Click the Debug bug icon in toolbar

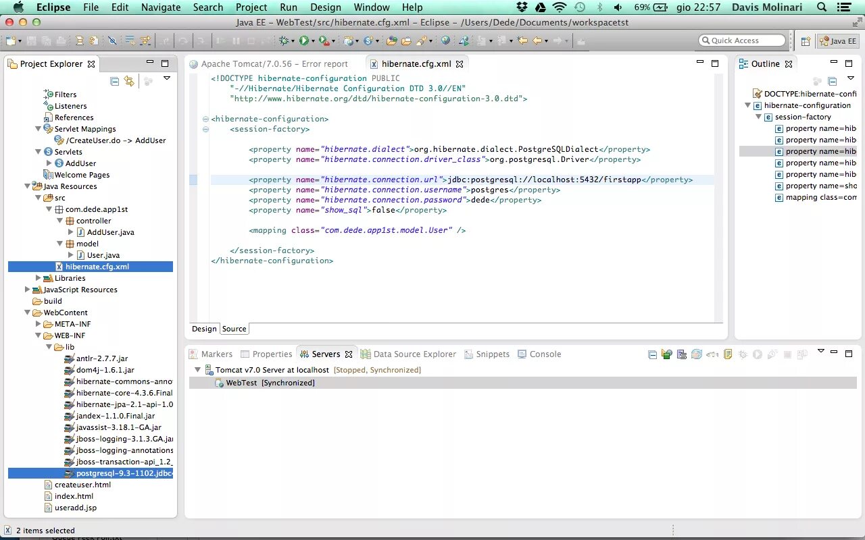click(x=283, y=41)
